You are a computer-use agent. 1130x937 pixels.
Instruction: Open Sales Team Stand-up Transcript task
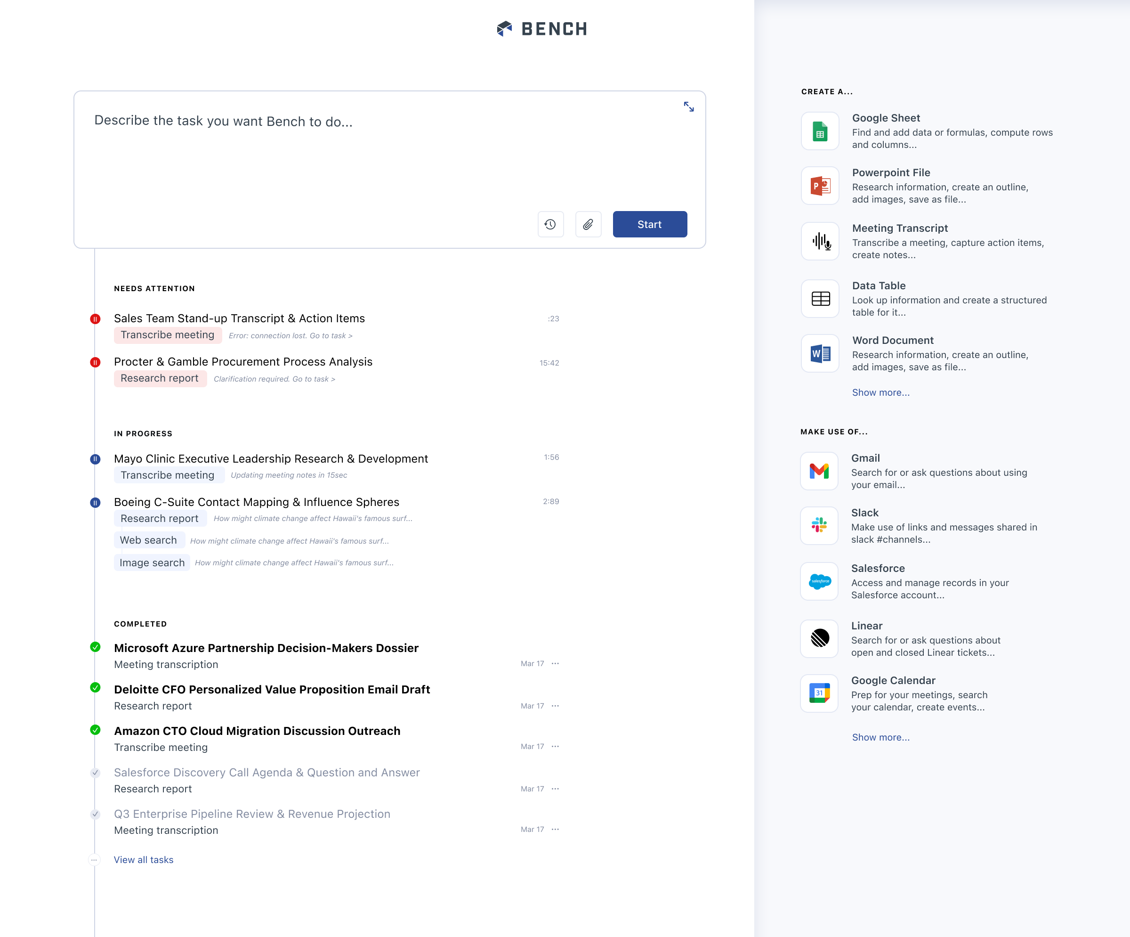point(240,318)
